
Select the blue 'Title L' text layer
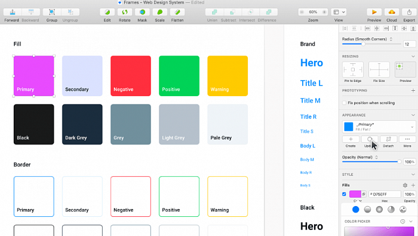tap(311, 83)
